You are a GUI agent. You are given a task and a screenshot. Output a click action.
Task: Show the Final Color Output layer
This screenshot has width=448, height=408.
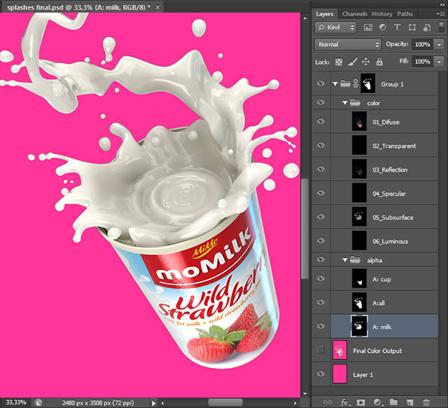click(321, 350)
